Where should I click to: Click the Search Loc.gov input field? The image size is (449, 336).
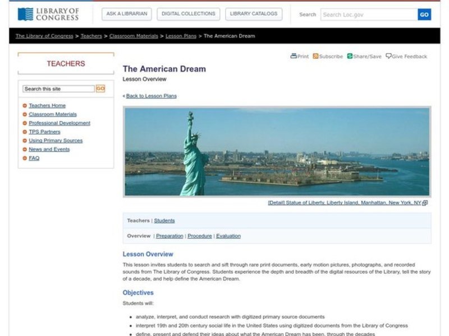coord(364,14)
